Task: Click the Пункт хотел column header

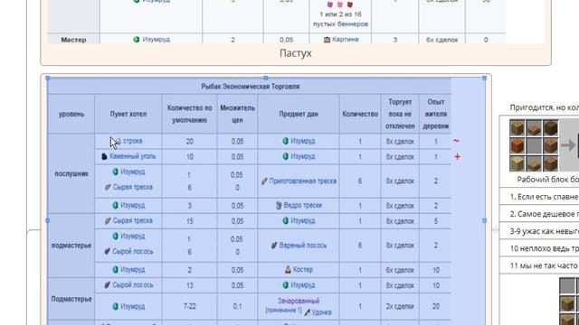Action: point(128,115)
